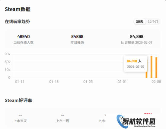Switch to the 12个月 trend tab

(x=153, y=22)
